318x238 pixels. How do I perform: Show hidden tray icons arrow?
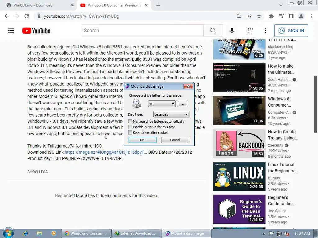pyautogui.click(x=264, y=234)
